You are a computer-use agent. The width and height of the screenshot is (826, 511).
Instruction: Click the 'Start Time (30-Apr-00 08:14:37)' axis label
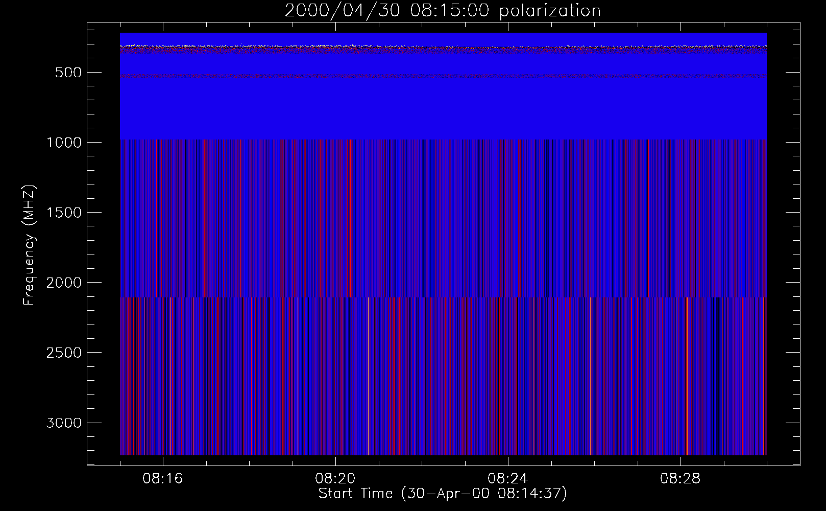[443, 494]
